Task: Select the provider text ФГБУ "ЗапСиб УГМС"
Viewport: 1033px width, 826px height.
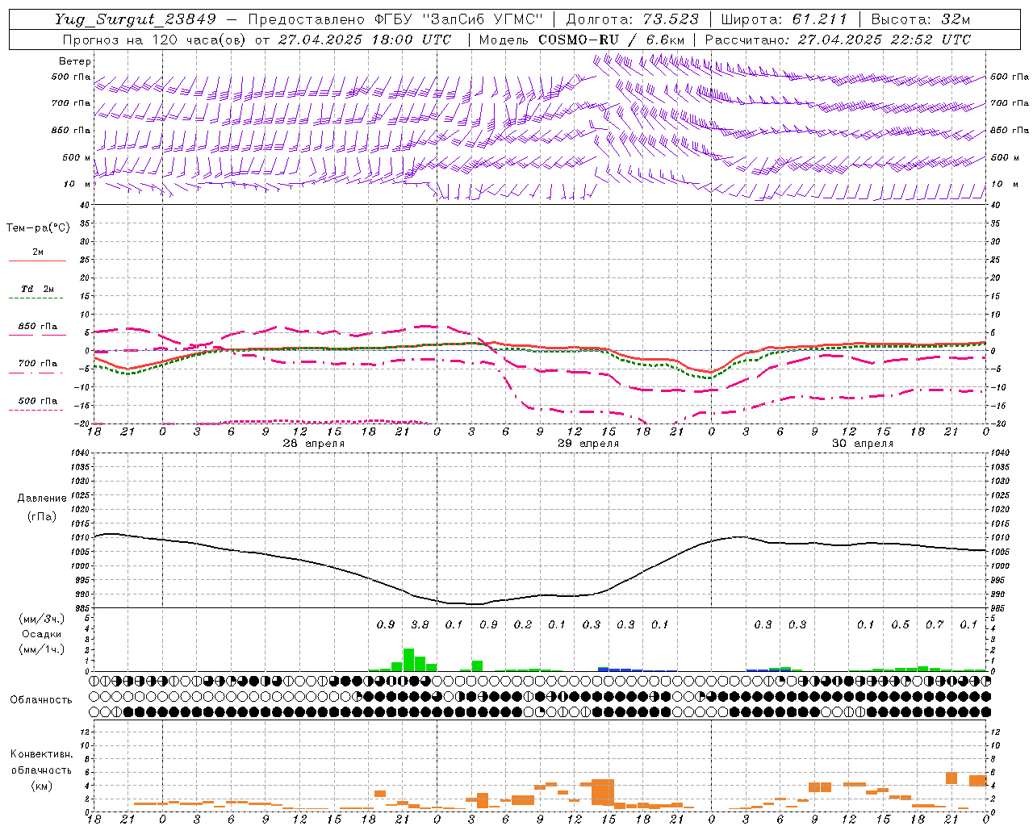Action: pyautogui.click(x=458, y=19)
